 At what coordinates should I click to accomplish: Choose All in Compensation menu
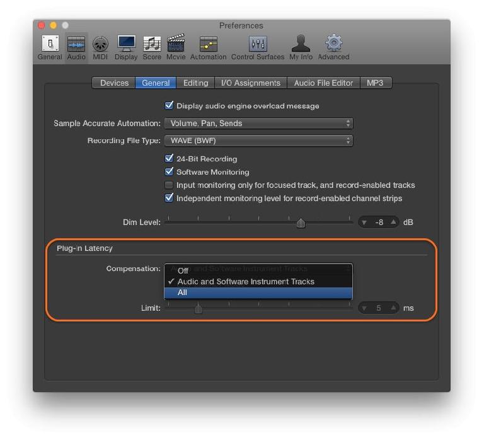(x=258, y=292)
